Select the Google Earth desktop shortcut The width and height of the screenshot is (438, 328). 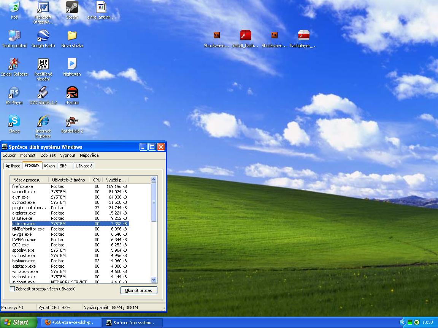click(x=43, y=36)
